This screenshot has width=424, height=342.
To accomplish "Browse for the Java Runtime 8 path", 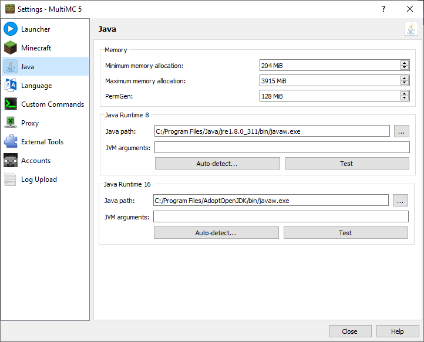I will point(401,131).
